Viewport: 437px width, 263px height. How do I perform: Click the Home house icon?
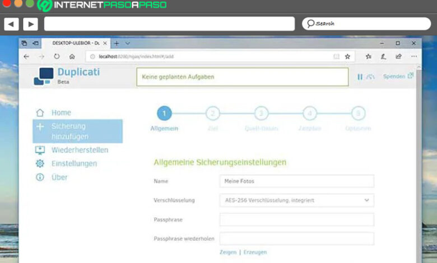(40, 112)
